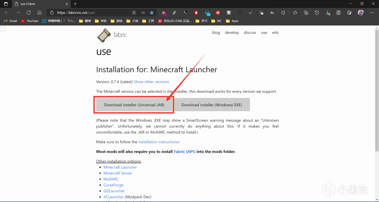This screenshot has height=202, width=379.
Task: Open the develop nav item
Action: [x=232, y=32]
